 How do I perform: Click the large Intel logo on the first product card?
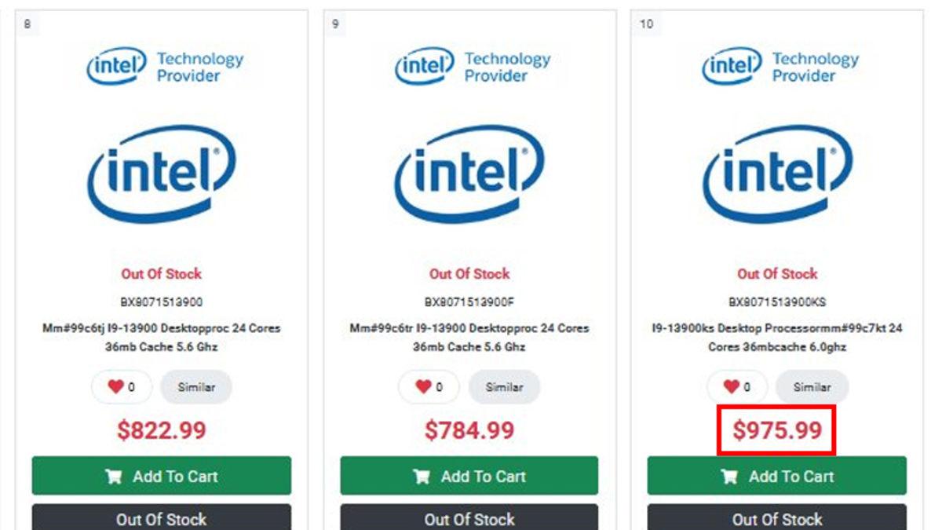coord(159,174)
